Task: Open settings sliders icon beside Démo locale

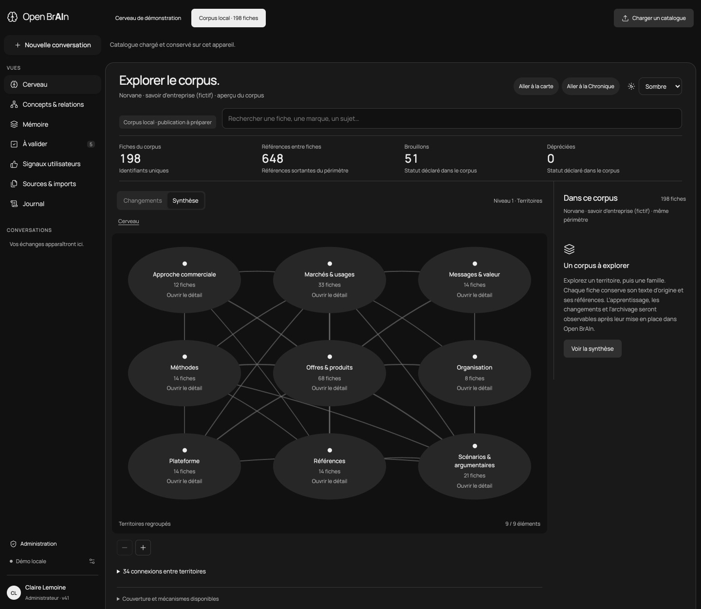Action: tap(92, 561)
